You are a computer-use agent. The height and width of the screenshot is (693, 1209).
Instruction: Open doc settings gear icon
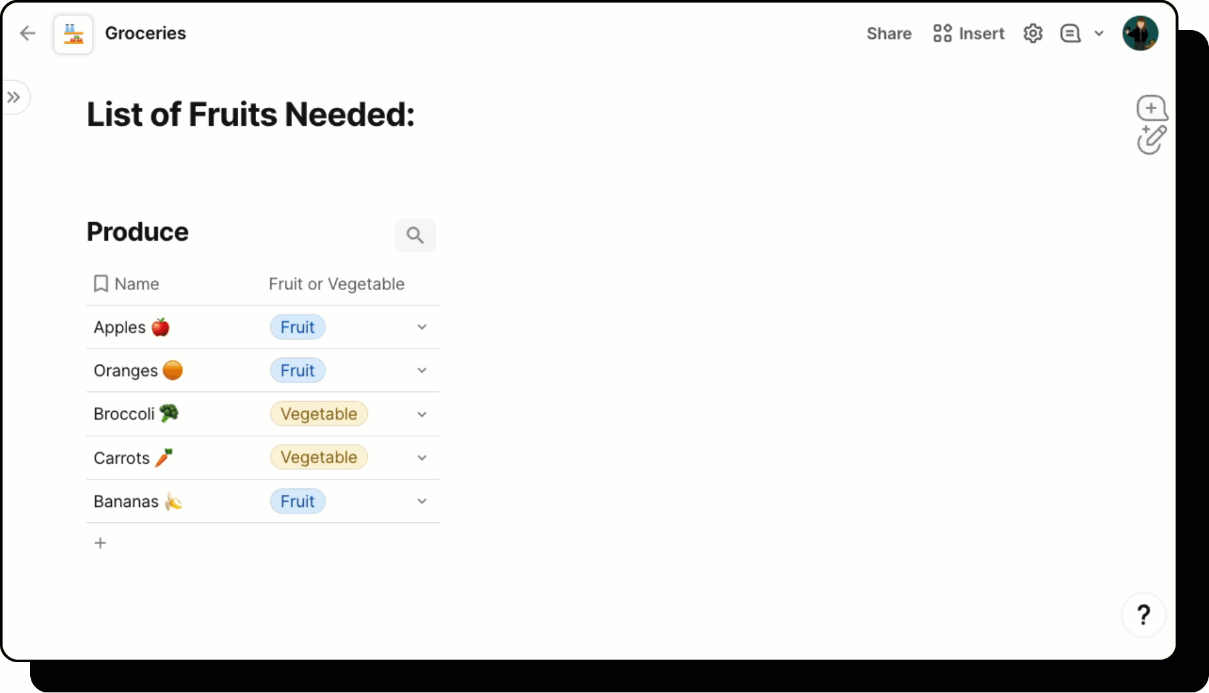click(1032, 33)
